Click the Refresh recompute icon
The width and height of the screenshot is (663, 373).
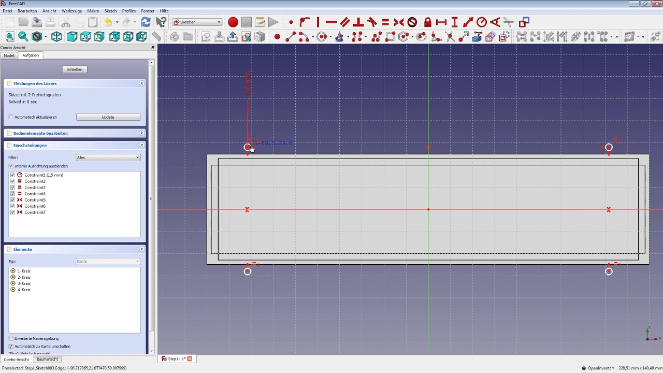(146, 22)
